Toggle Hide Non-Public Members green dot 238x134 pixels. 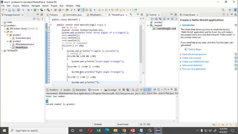coord(168,19)
